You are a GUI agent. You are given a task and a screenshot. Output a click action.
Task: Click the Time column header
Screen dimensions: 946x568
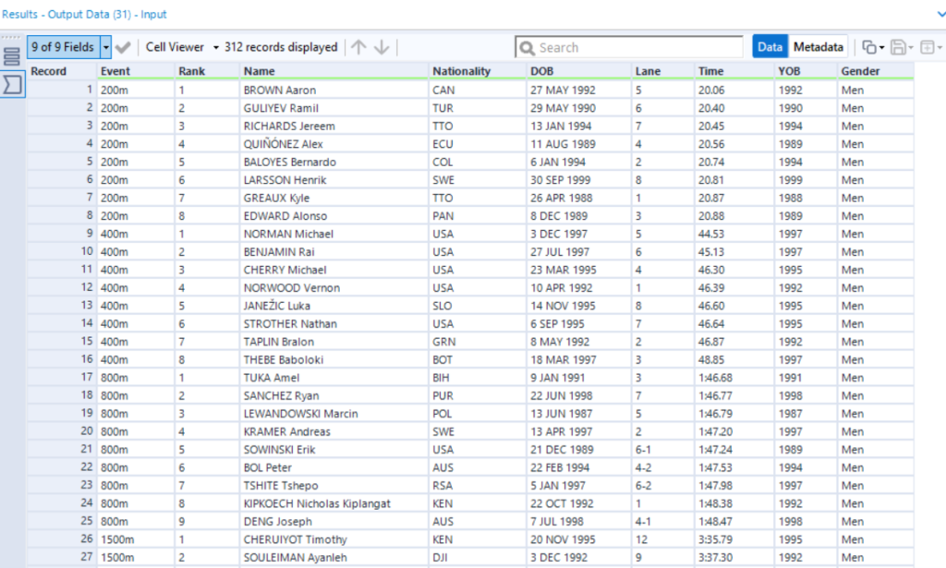(x=734, y=71)
